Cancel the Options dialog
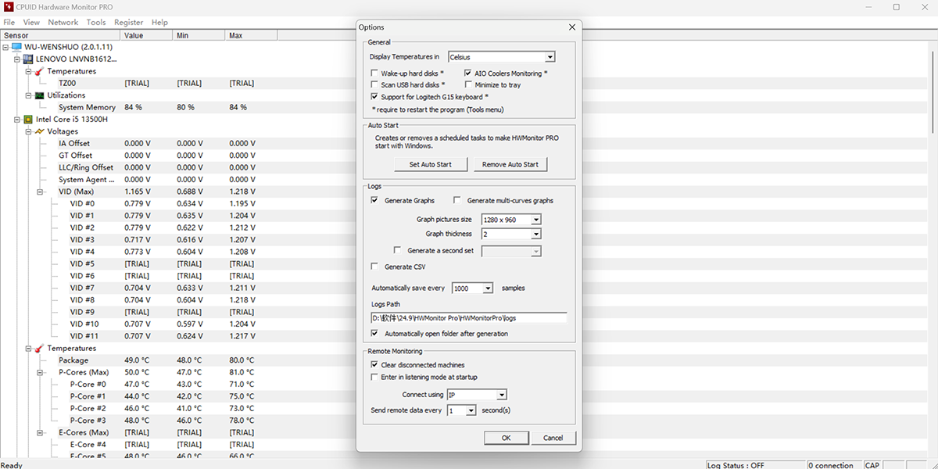 (553, 438)
